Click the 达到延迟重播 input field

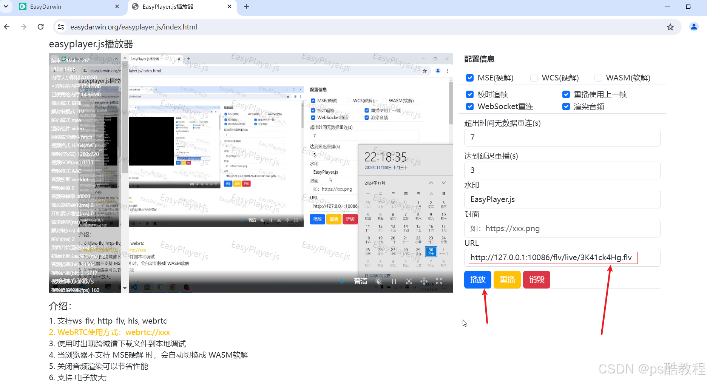coord(562,170)
